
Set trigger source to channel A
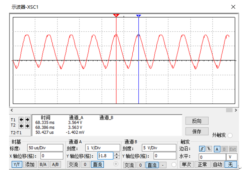point(217,149)
